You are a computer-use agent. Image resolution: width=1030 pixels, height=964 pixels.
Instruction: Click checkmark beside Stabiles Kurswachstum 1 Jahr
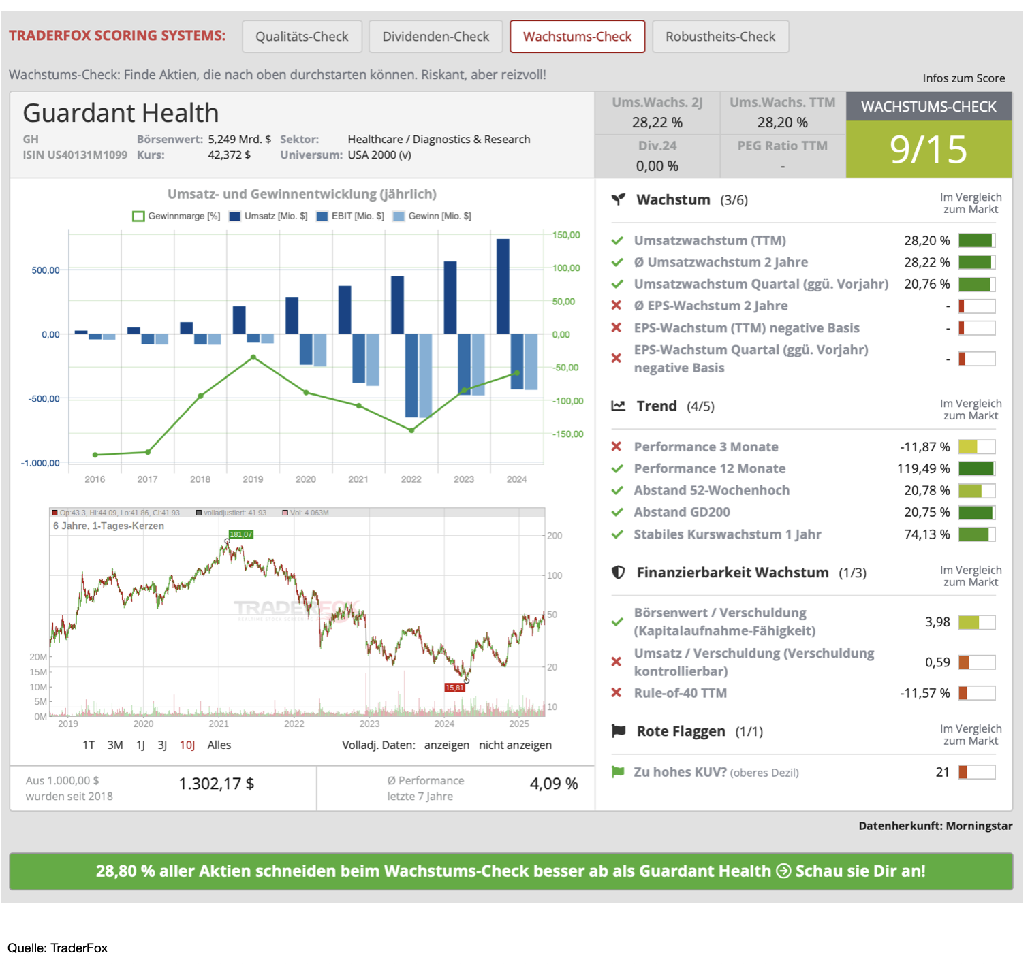coord(617,534)
